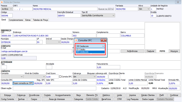182x102 pixels.
Task: Click the Observação text field
Action: [54, 88]
